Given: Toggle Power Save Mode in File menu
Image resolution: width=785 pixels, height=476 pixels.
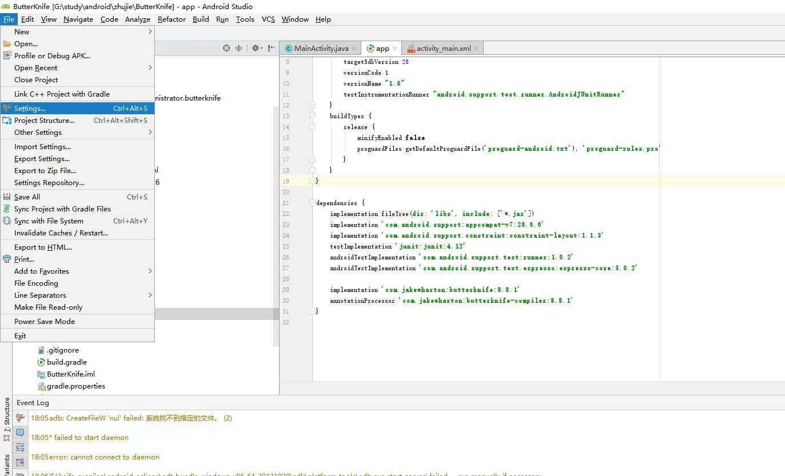Looking at the screenshot, I should [77, 321].
